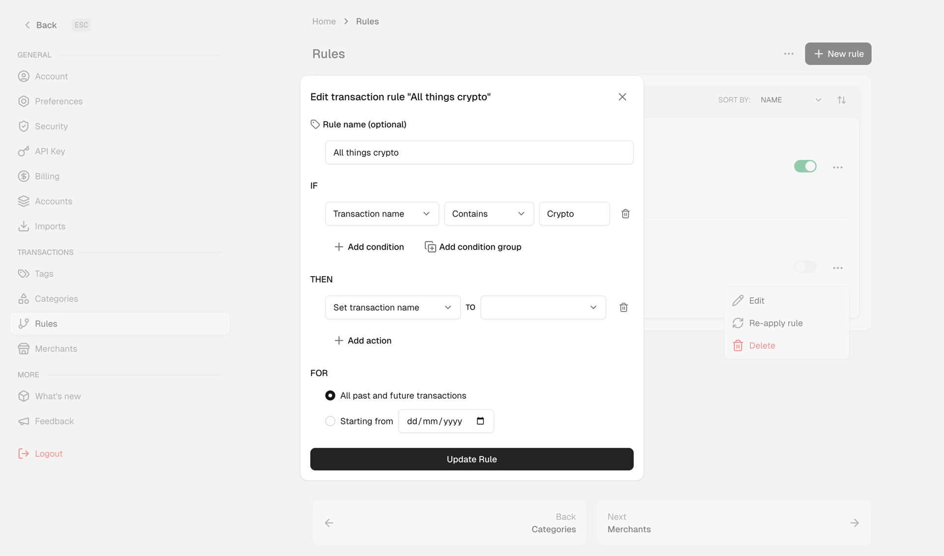Add a new condition to the rule
Image resolution: width=944 pixels, height=556 pixels.
(x=369, y=247)
